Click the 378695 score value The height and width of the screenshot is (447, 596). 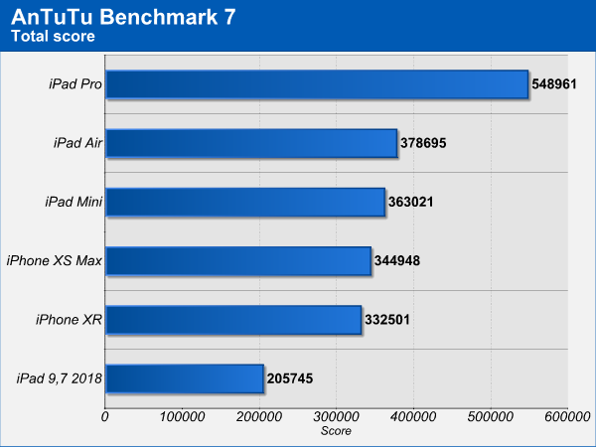423,143
